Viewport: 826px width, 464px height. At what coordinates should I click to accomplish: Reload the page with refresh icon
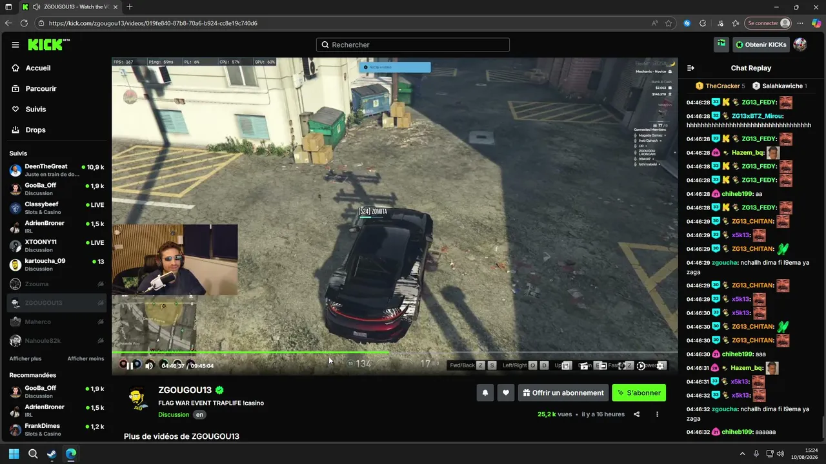tap(24, 23)
